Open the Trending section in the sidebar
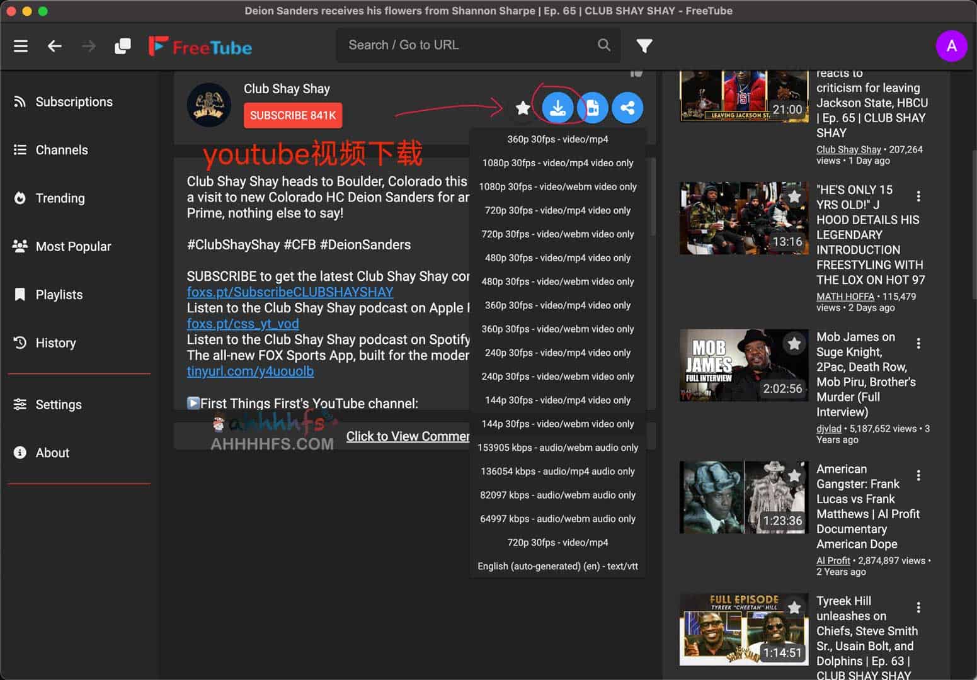Screen dimensions: 977x680 60,198
